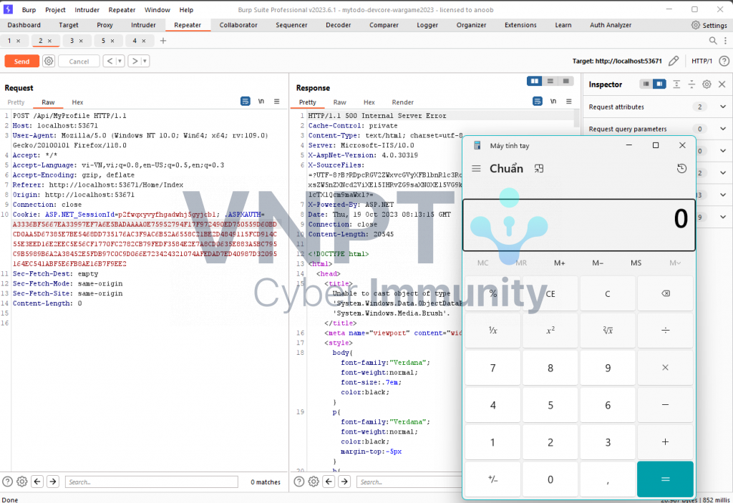
Task: Open the Hex view of Request
Action: point(77,102)
